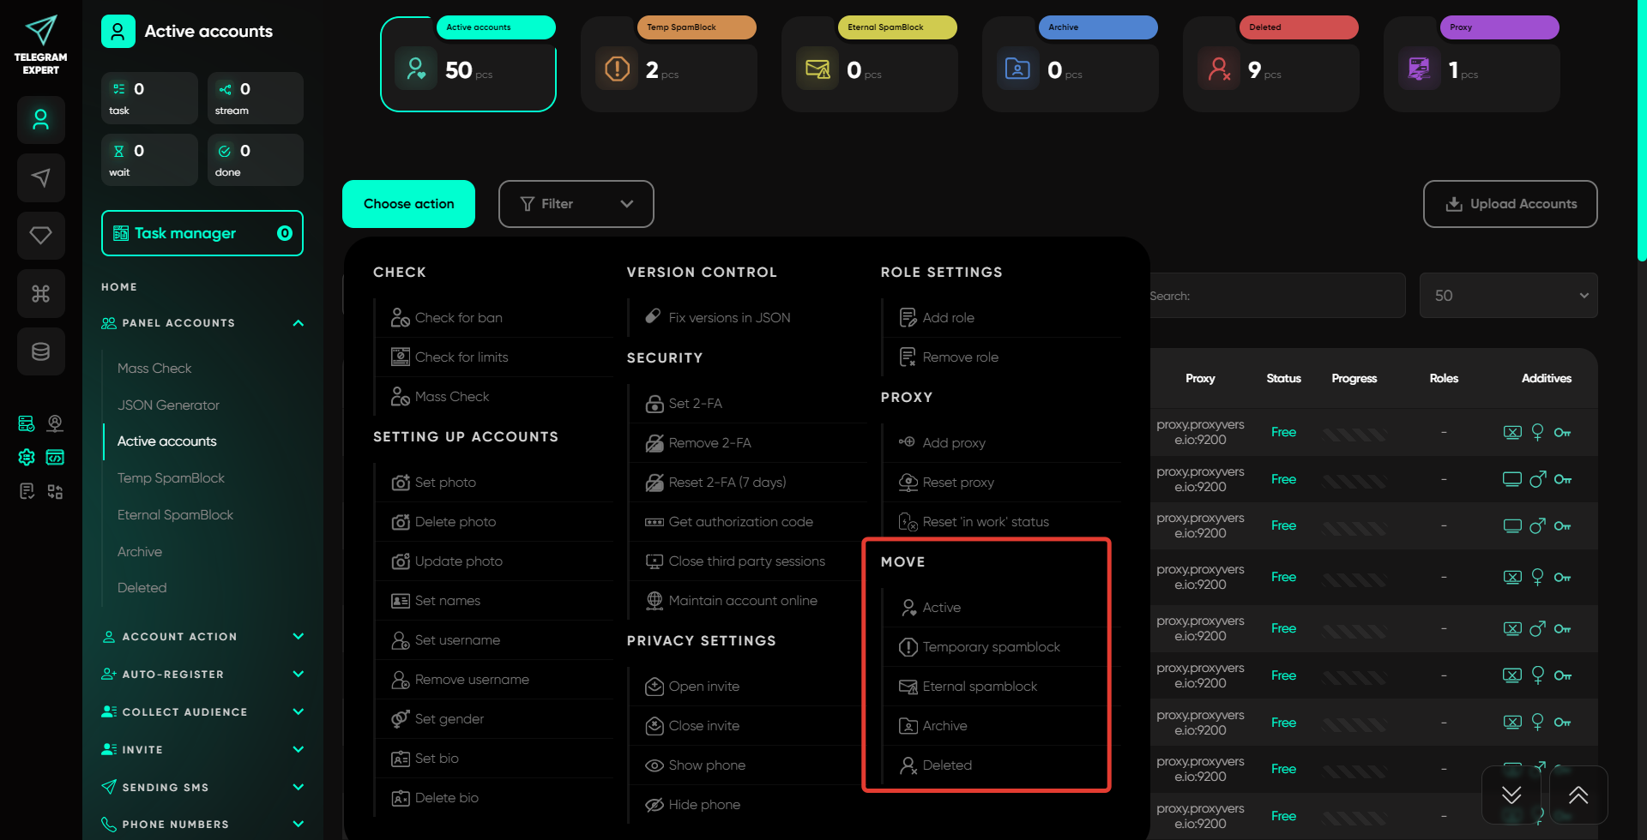1647x840 pixels.
Task: Open the user profile sidebar icon
Action: pyautogui.click(x=40, y=120)
